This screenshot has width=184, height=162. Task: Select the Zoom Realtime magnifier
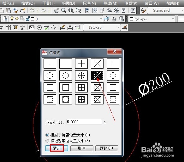[x=64, y=10]
